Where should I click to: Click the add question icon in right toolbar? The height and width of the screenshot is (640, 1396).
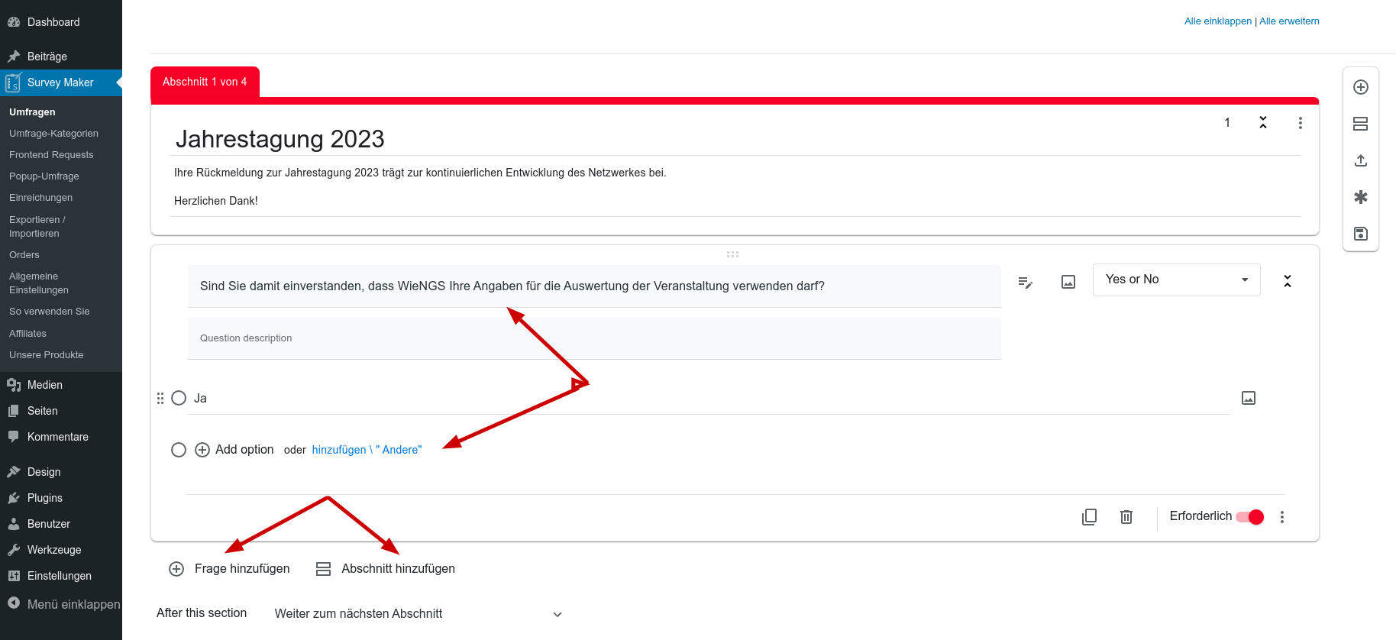(1360, 87)
